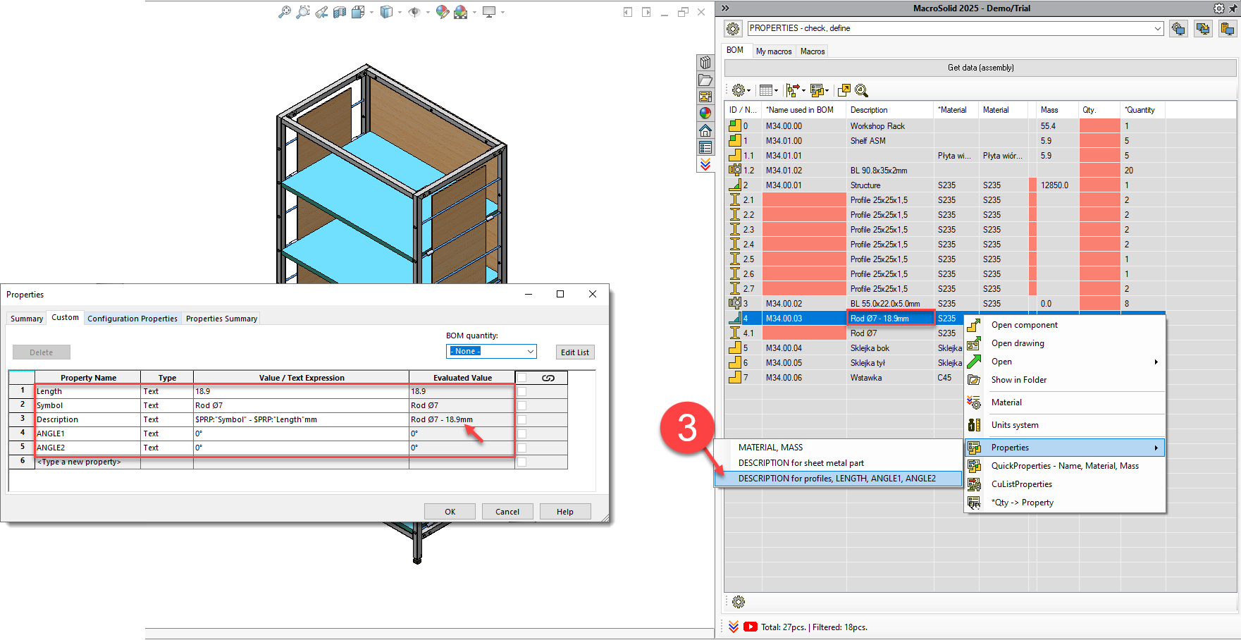Viewport: 1241px width, 640px height.
Task: Open the Edit Appearance icon
Action: tap(443, 12)
